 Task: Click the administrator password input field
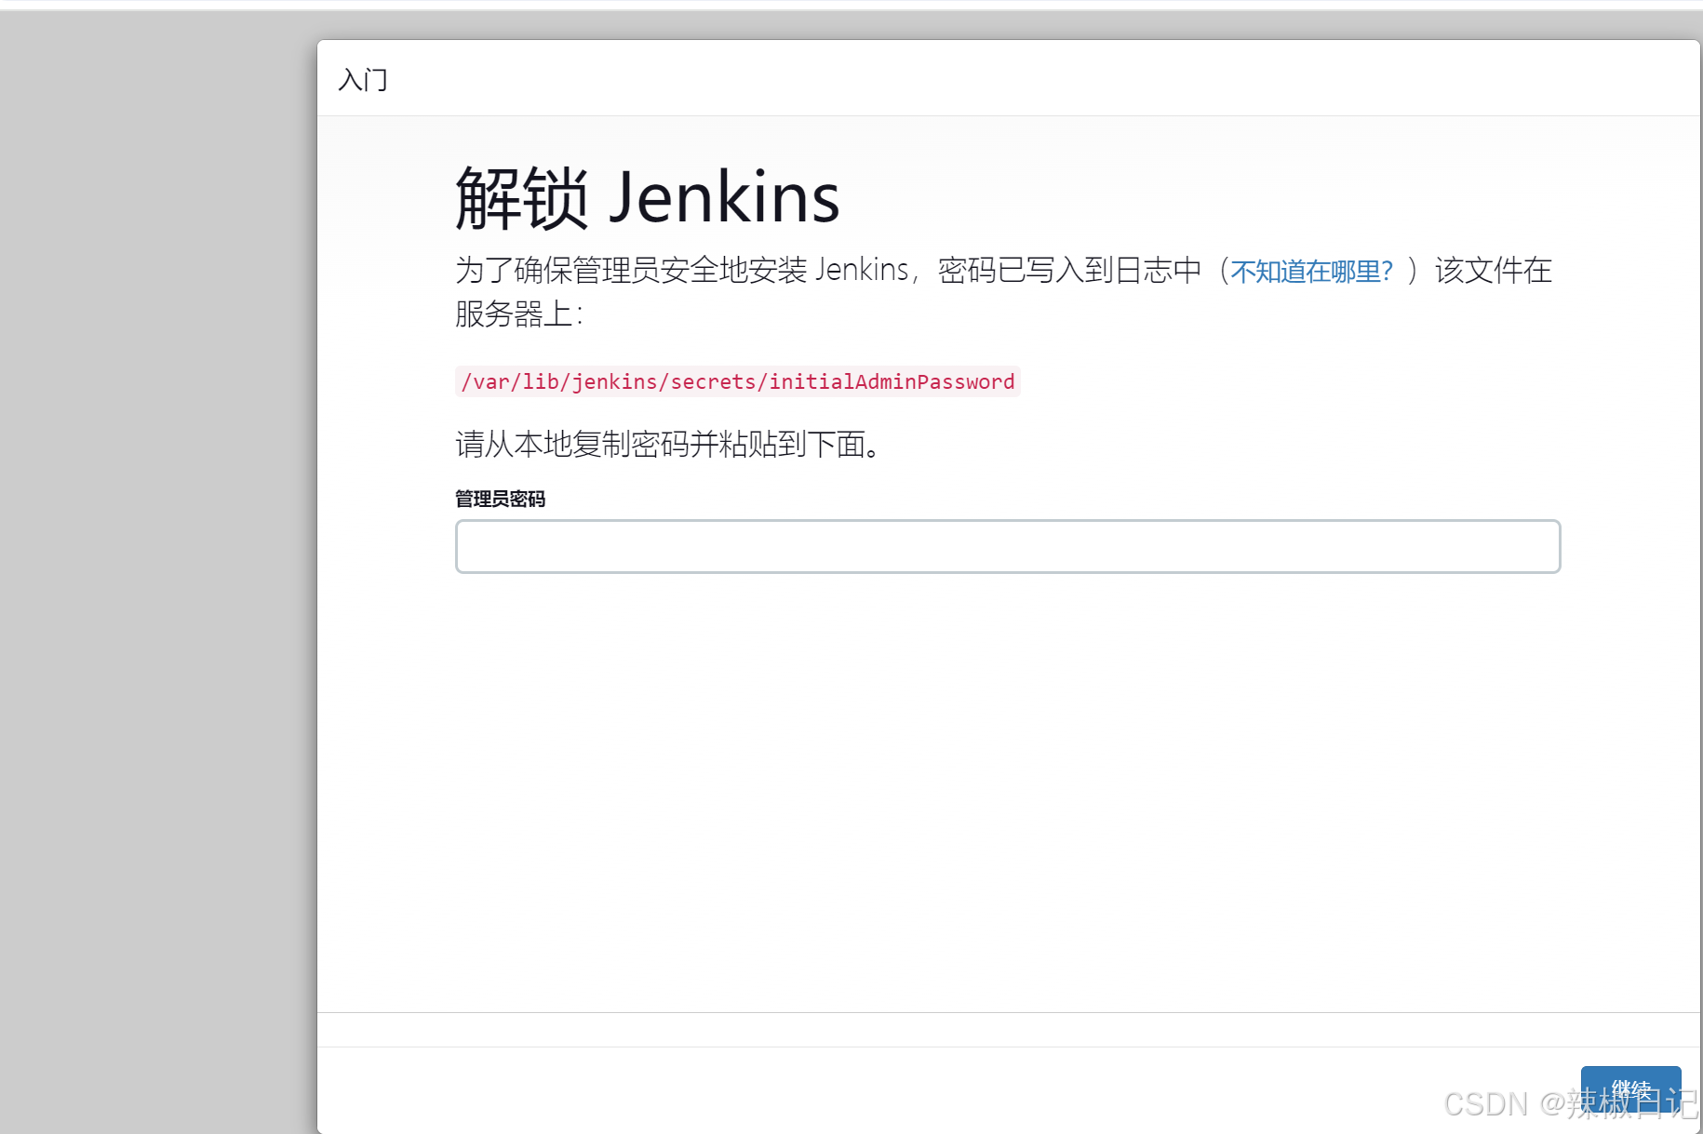[x=1007, y=546]
